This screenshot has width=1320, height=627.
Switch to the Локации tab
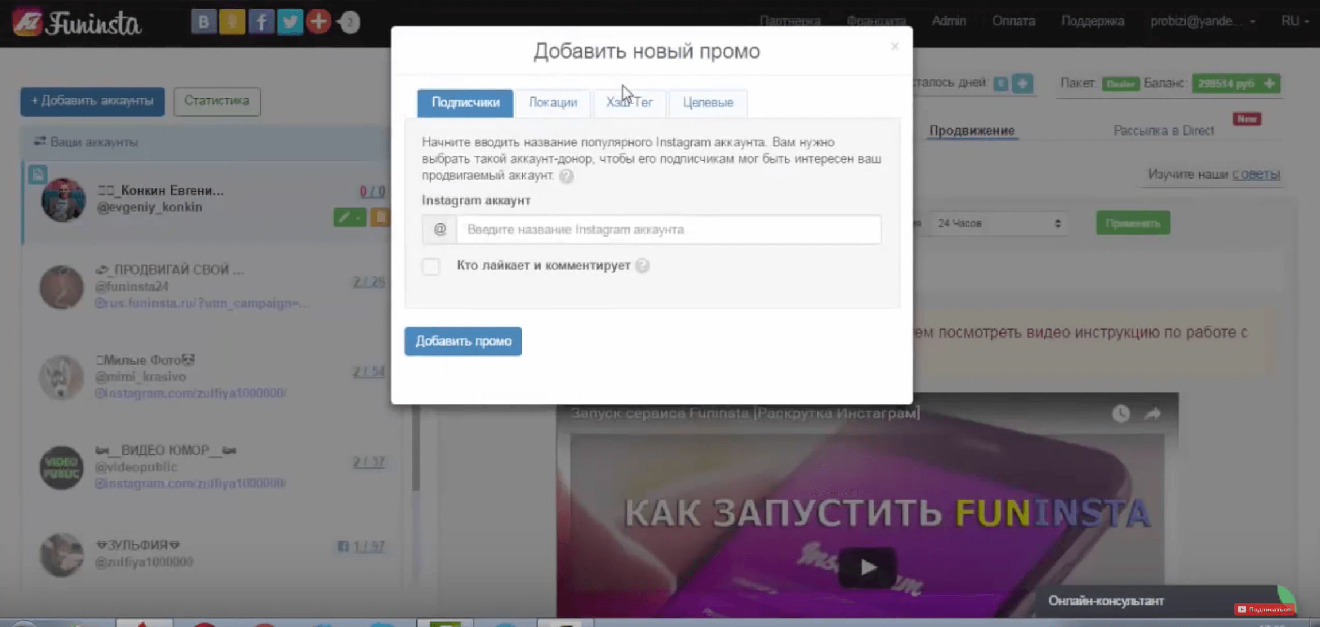(553, 103)
